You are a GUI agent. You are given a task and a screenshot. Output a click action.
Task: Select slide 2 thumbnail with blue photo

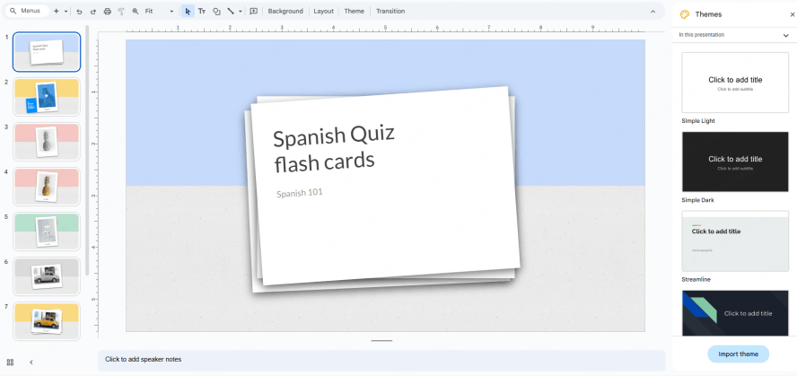point(47,97)
